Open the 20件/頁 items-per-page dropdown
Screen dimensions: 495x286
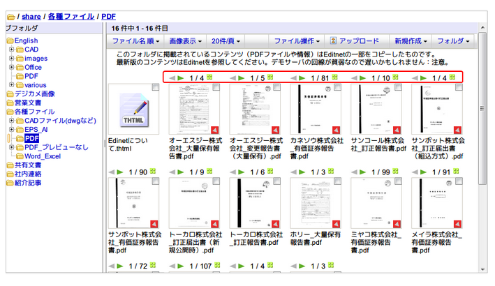pos(228,41)
